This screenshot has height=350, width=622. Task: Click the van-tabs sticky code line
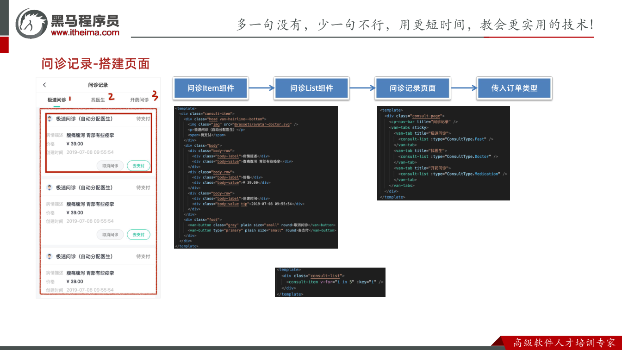[x=409, y=127]
